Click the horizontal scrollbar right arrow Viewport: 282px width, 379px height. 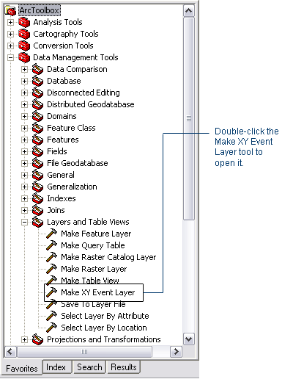tap(176, 352)
